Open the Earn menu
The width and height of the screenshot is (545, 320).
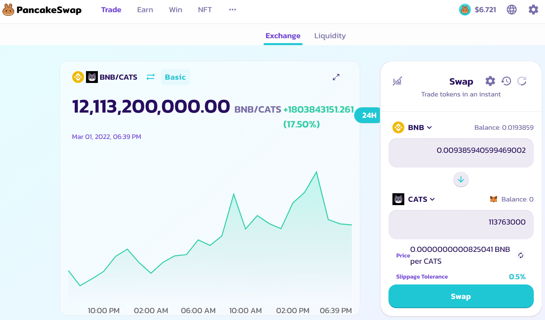[x=145, y=10]
